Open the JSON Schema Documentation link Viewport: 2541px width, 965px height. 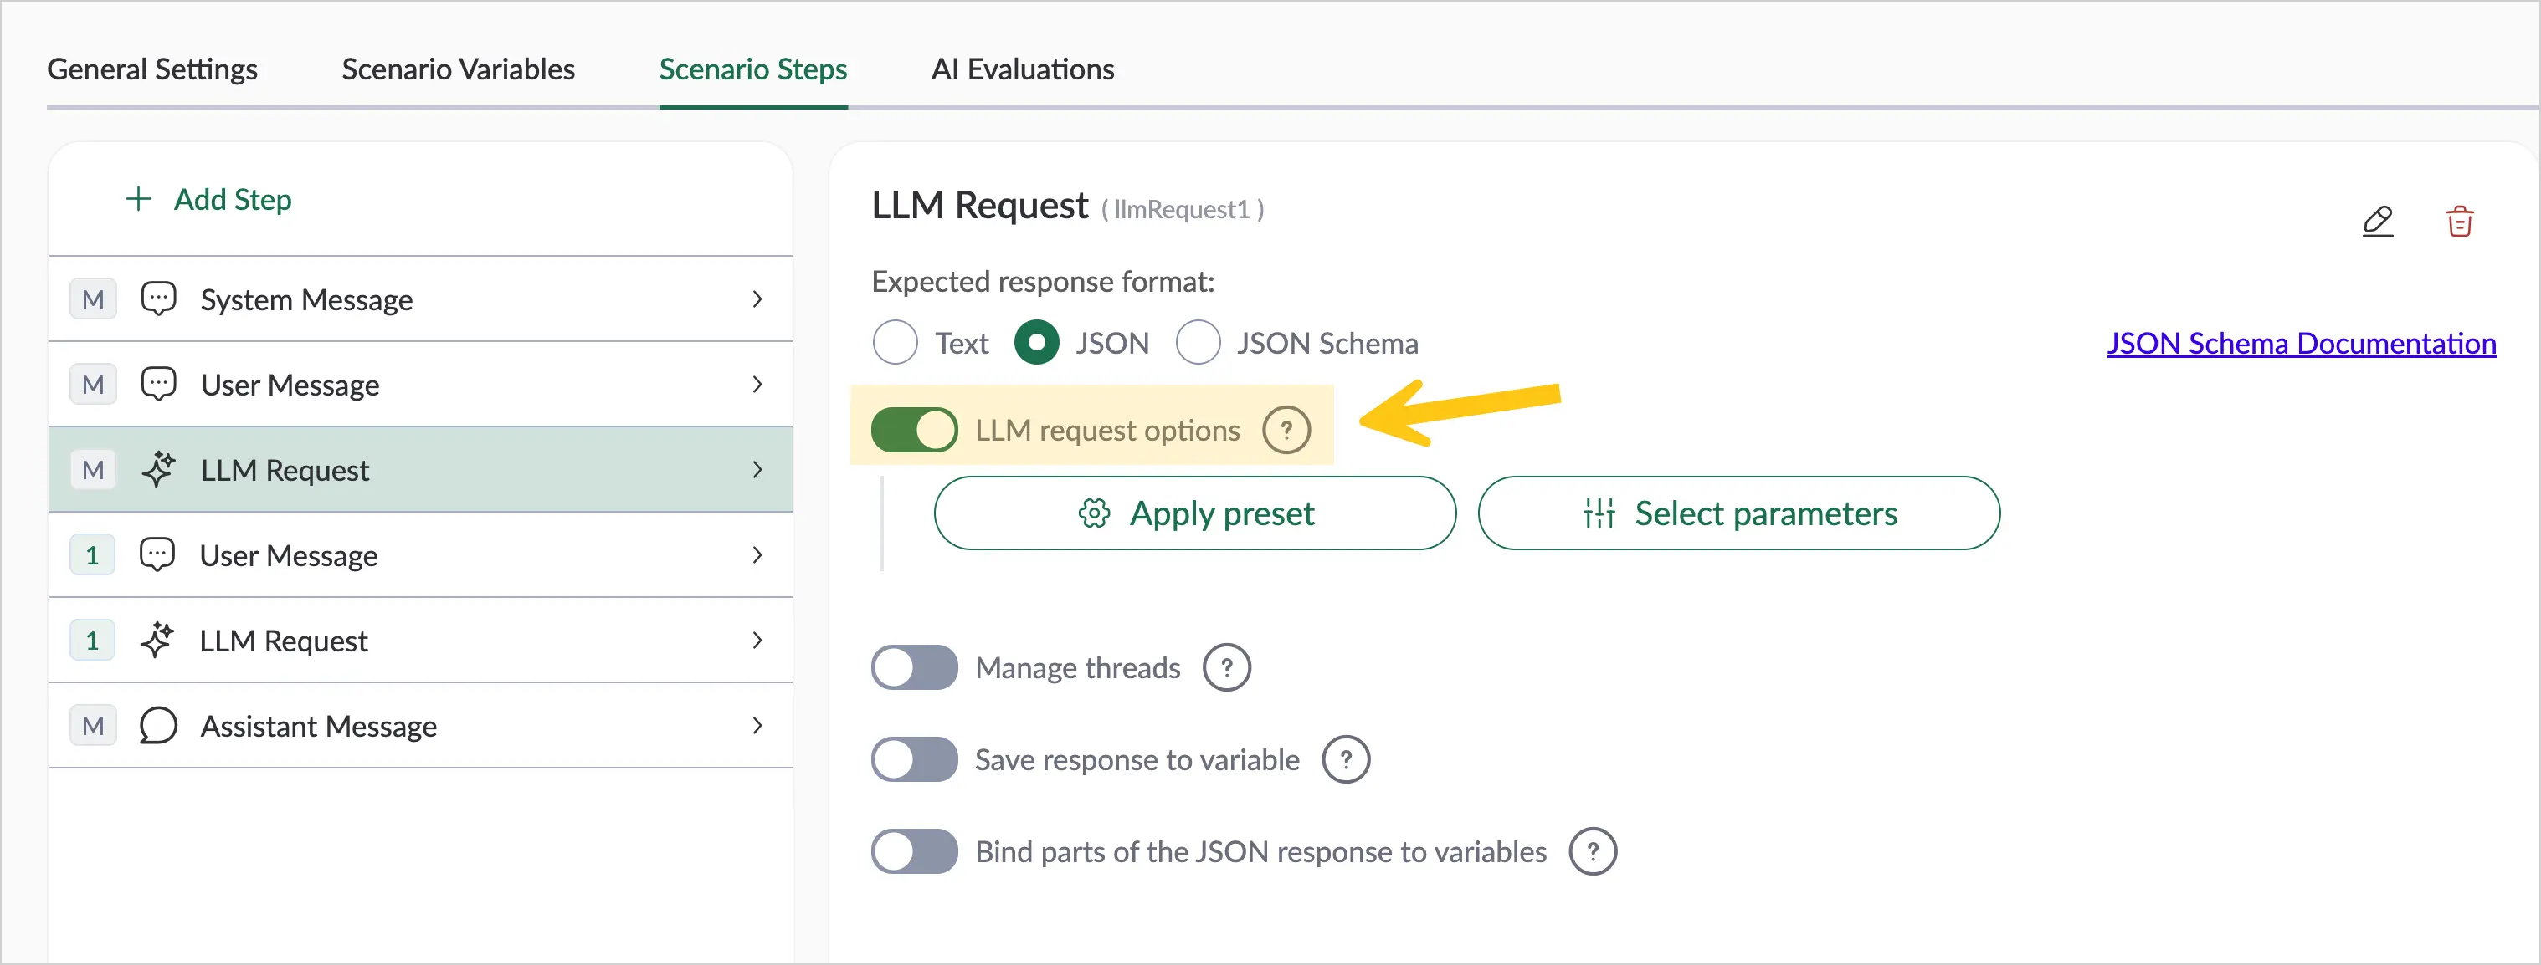(x=2302, y=342)
